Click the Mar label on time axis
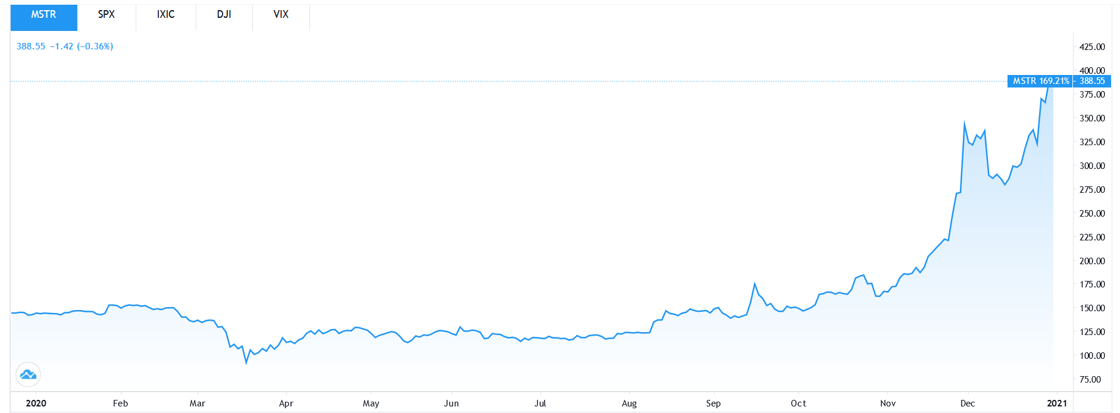 198,403
